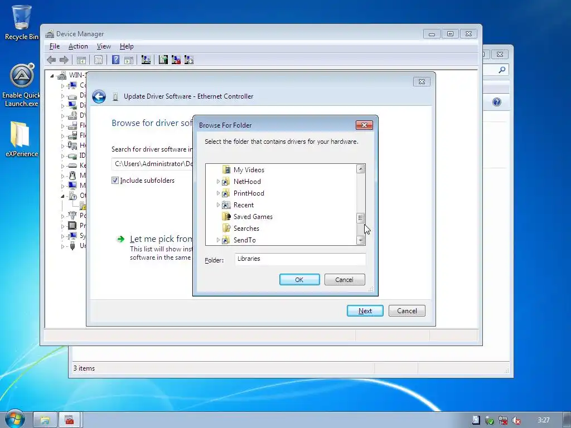This screenshot has width=571, height=428.
Task: Select the WIN- computer root node icon
Action: coord(62,75)
